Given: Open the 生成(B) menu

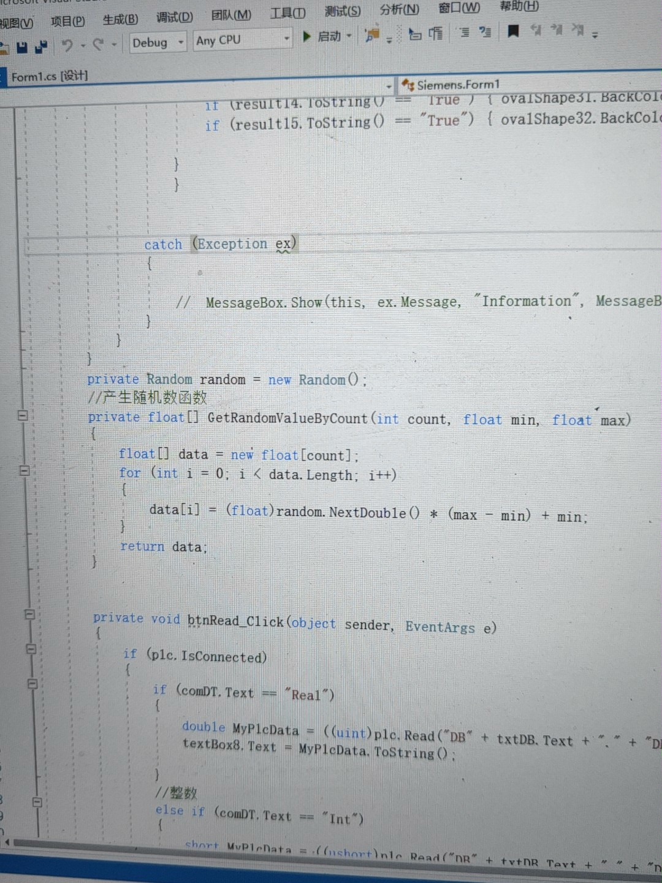Looking at the screenshot, I should (120, 20).
